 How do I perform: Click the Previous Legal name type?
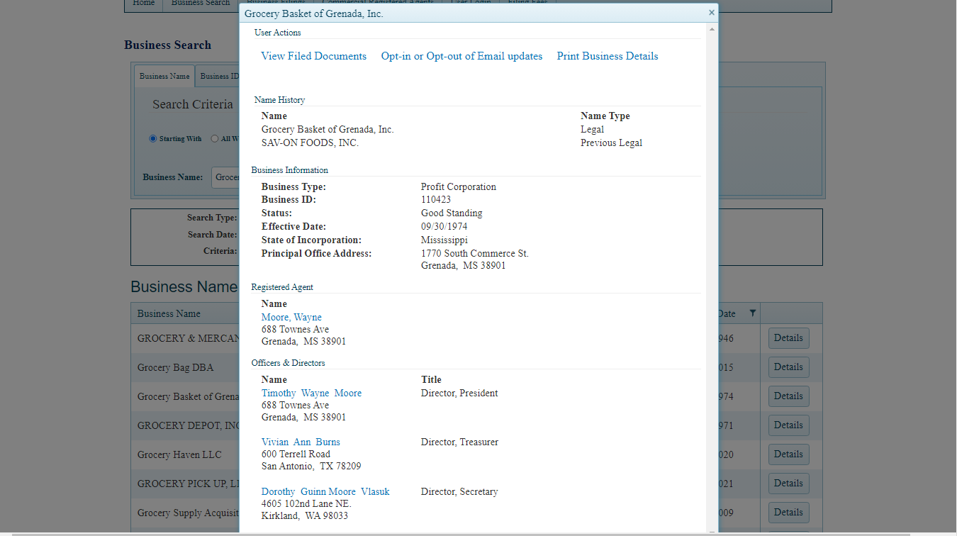[x=611, y=143]
